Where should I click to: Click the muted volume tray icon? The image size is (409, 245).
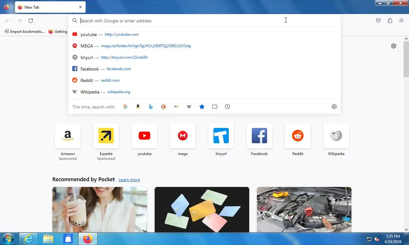coord(377,239)
